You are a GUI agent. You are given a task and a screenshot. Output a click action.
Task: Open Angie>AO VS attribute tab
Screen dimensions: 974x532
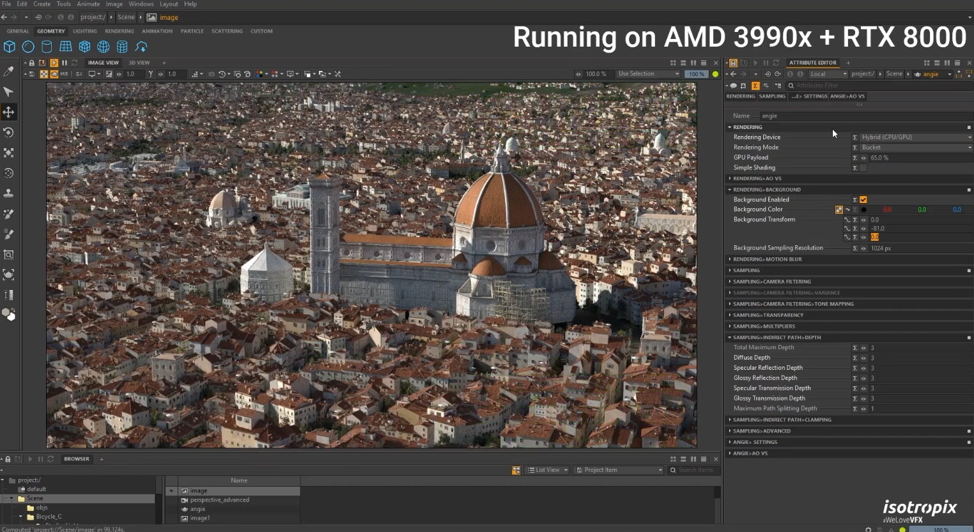(847, 96)
